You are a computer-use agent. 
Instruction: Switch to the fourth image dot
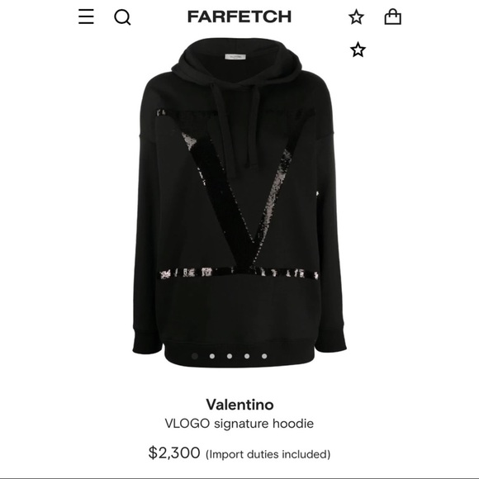247,356
